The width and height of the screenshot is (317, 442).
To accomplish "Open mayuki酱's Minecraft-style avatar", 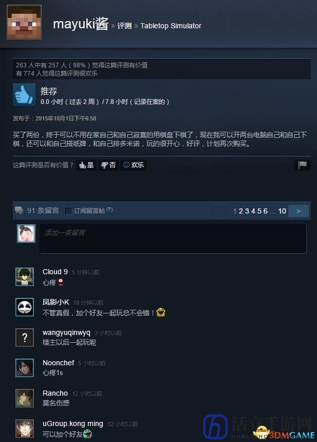I will (24, 22).
